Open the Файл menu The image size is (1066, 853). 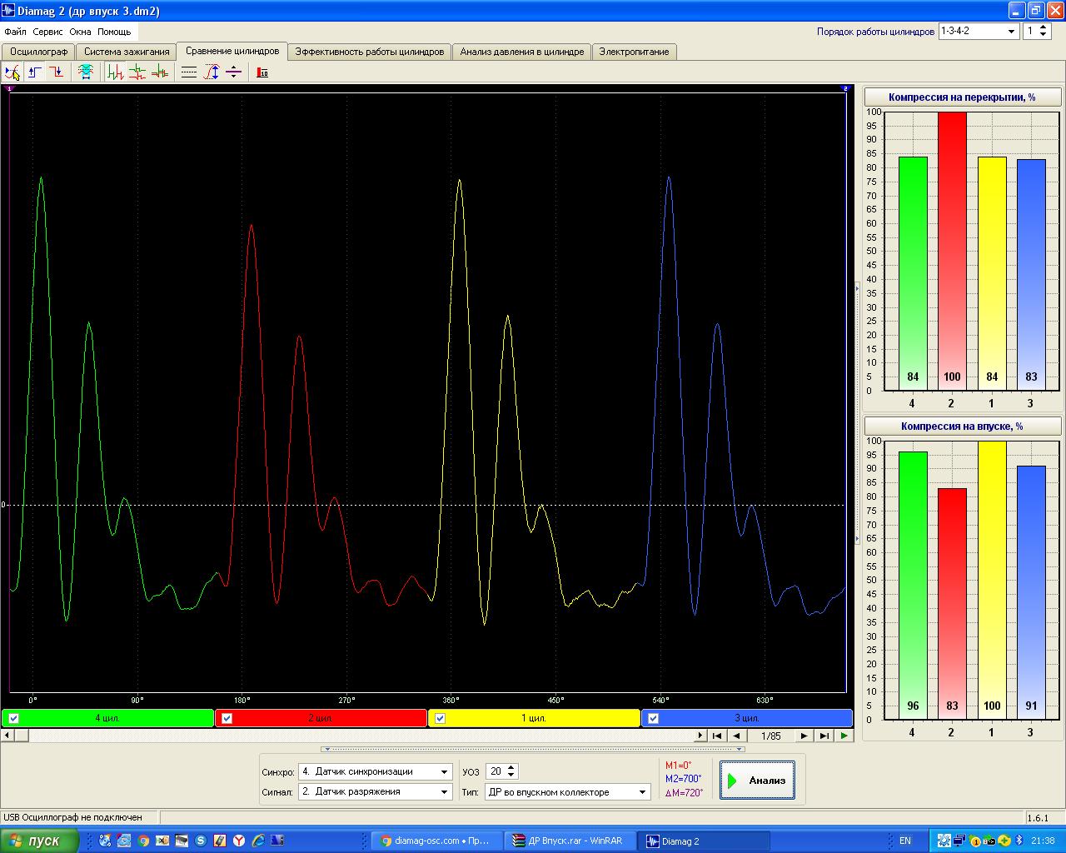[x=15, y=32]
